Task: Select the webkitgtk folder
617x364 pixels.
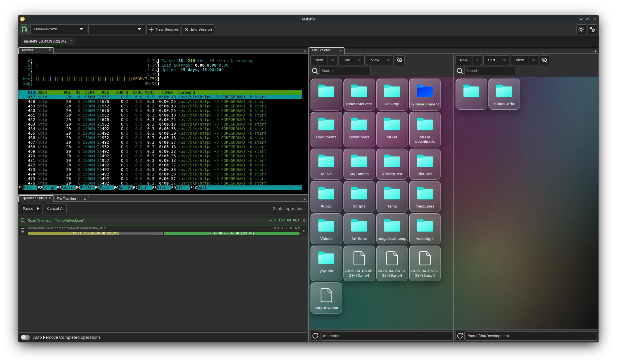Action: tap(425, 229)
